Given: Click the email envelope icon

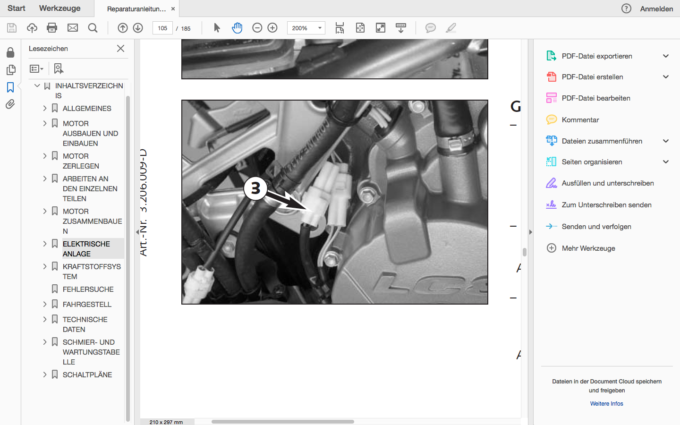Looking at the screenshot, I should [x=73, y=28].
